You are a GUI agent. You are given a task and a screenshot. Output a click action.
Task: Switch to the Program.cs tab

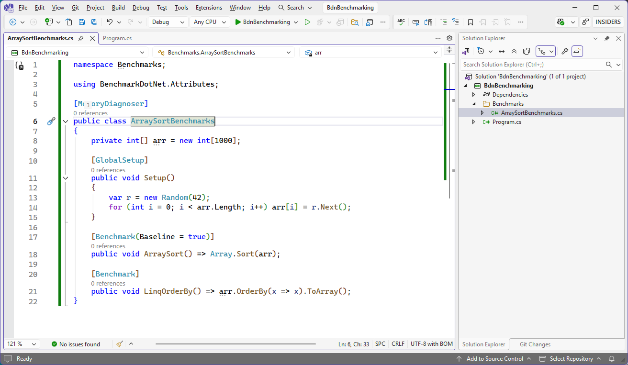(x=117, y=38)
